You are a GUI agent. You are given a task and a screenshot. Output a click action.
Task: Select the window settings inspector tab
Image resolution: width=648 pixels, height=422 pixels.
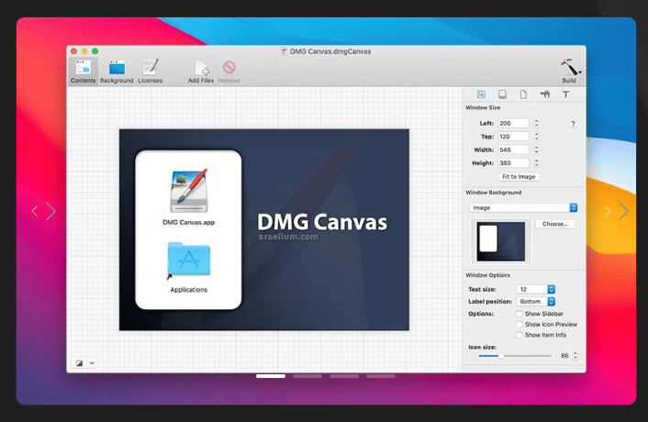pos(481,94)
